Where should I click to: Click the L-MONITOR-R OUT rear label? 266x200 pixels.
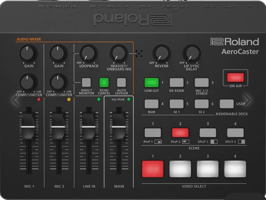[175, 8]
